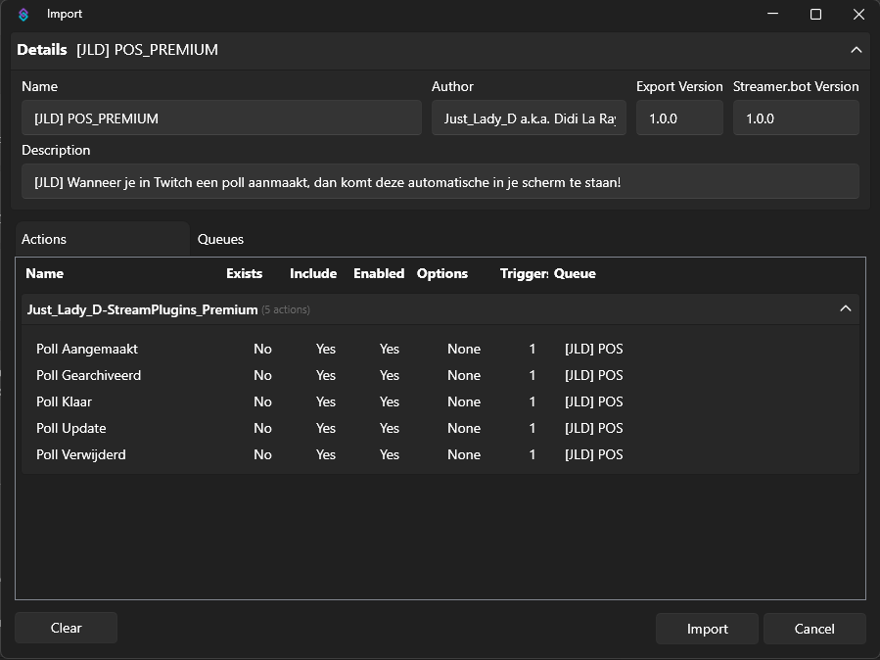This screenshot has width=880, height=660.
Task: Edit the Name field containing [JLD] POS_PREMIUM
Action: (x=220, y=118)
